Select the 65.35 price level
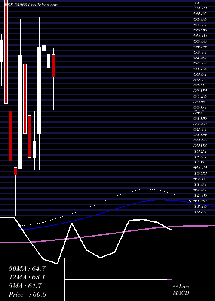215x301 pixels. point(200,41)
